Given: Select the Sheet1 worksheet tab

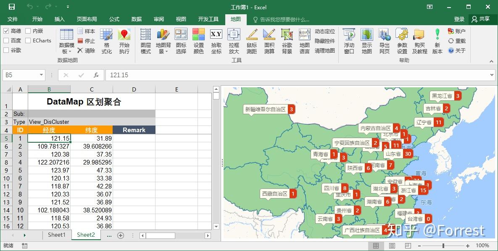Looking at the screenshot, I should (57, 235).
